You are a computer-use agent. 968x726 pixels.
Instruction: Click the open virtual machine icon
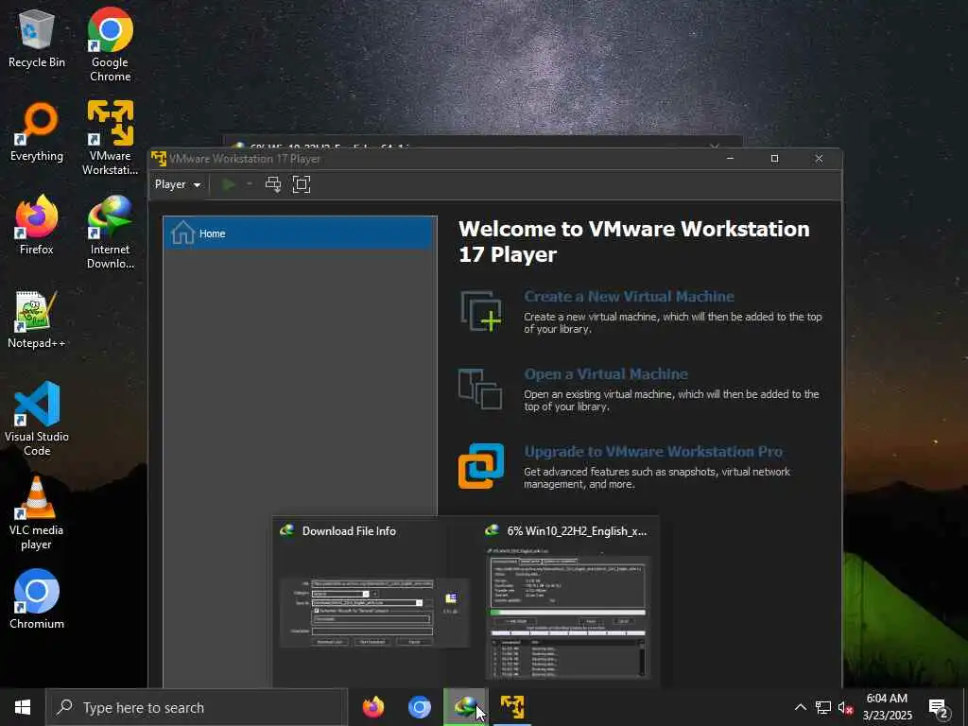pos(480,389)
